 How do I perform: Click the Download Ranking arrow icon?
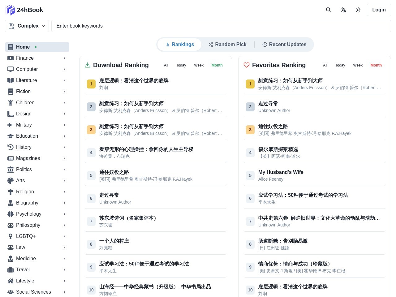(x=88, y=65)
